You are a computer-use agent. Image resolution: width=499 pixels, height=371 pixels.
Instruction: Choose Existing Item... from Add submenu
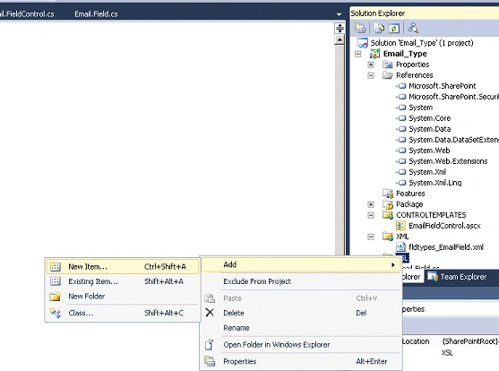pyautogui.click(x=123, y=281)
